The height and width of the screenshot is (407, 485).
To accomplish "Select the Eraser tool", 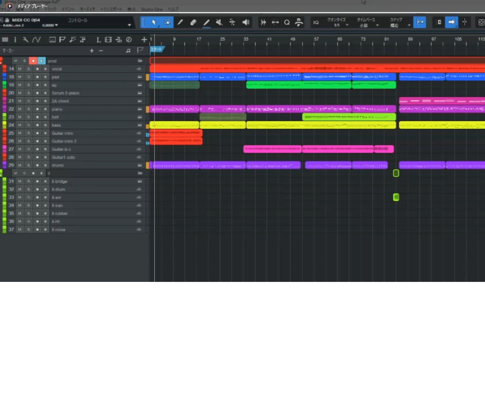I will tap(193, 23).
